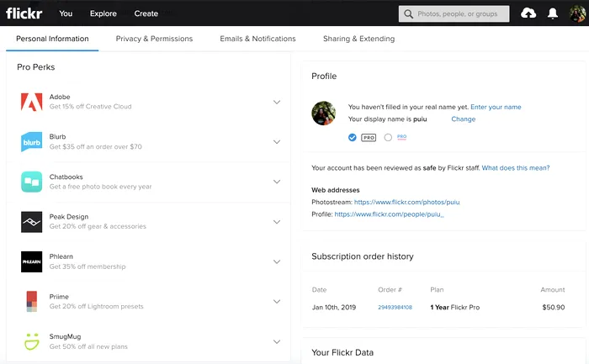Click the SmugMug smiley icon
The height and width of the screenshot is (364, 589).
click(x=31, y=341)
